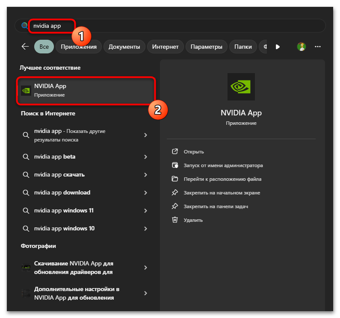340x318 pixels.
Task: Click search glass icon beside 'Показать другие результаты'
Action: (26, 135)
